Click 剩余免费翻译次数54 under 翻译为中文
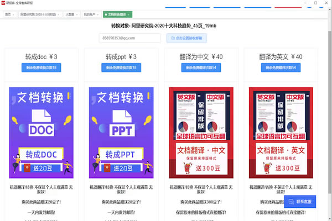 pos(201,67)
